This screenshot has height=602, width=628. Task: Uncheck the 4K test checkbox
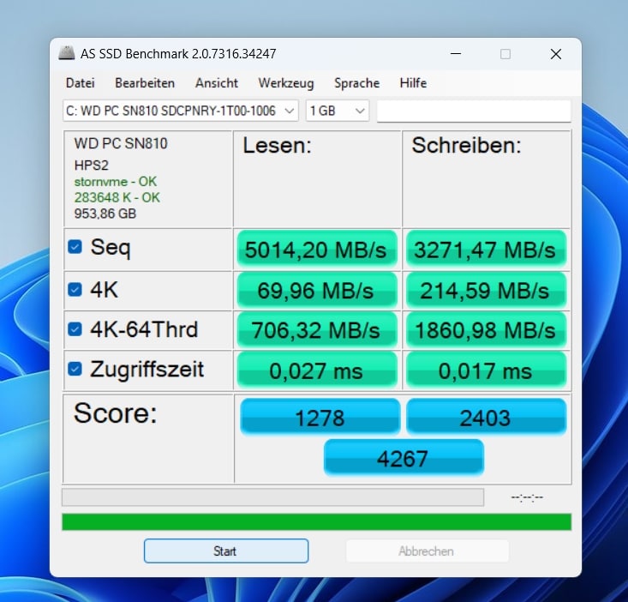75,289
